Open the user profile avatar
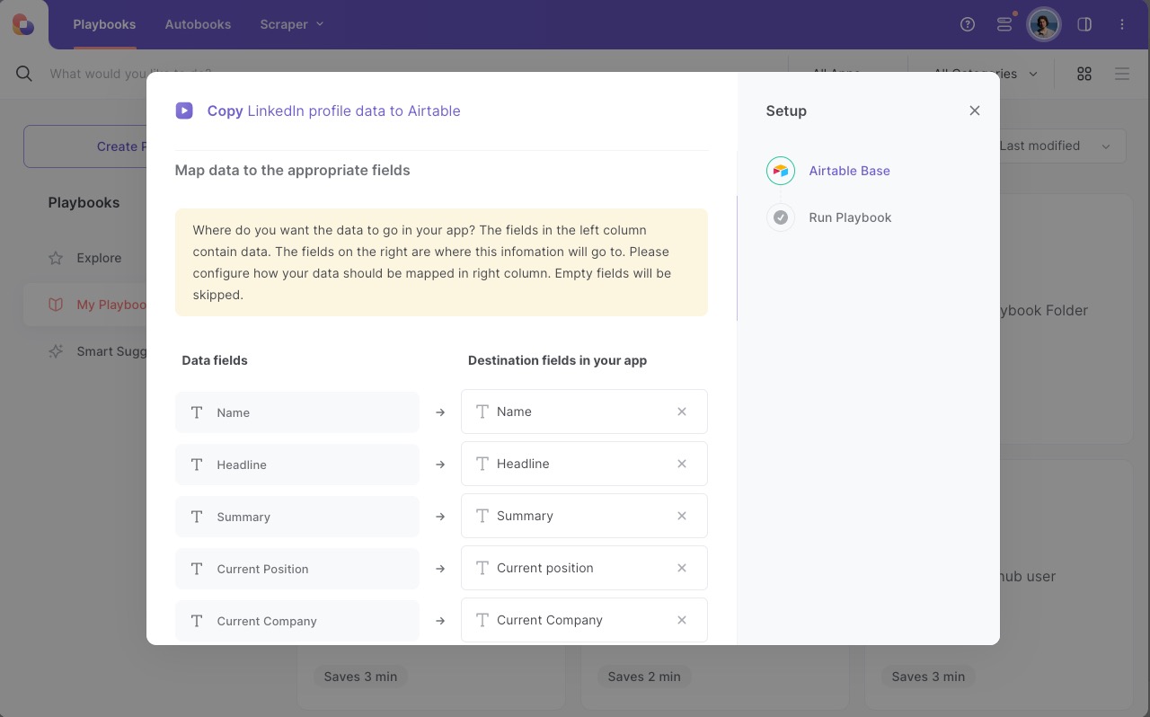This screenshot has width=1150, height=717. (1044, 24)
